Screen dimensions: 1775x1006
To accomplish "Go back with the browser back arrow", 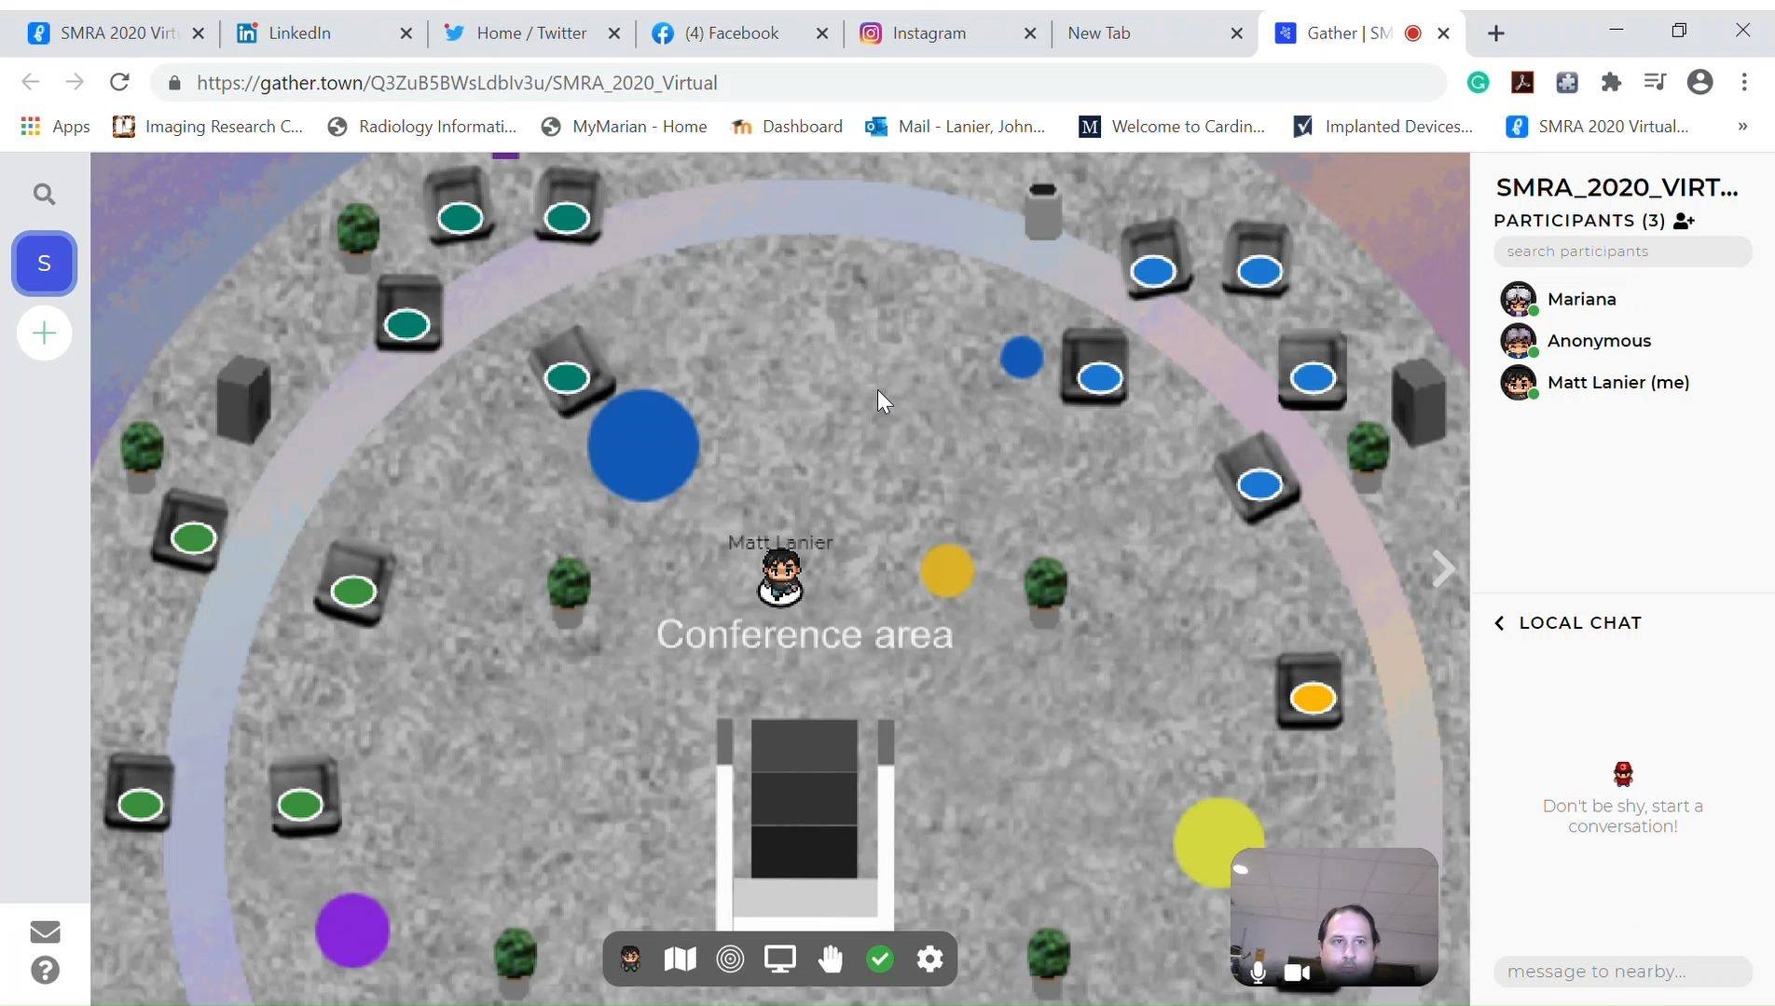I will tap(31, 82).
